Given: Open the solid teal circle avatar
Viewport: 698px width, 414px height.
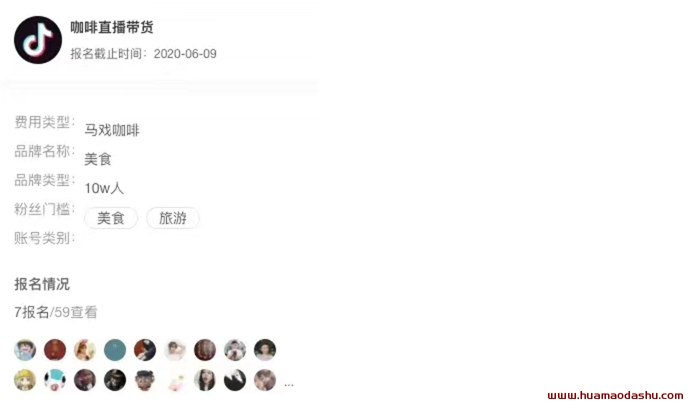Looking at the screenshot, I should pyautogui.click(x=115, y=350).
